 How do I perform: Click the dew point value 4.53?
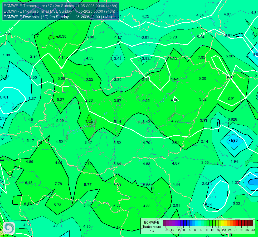(x=90, y=58)
